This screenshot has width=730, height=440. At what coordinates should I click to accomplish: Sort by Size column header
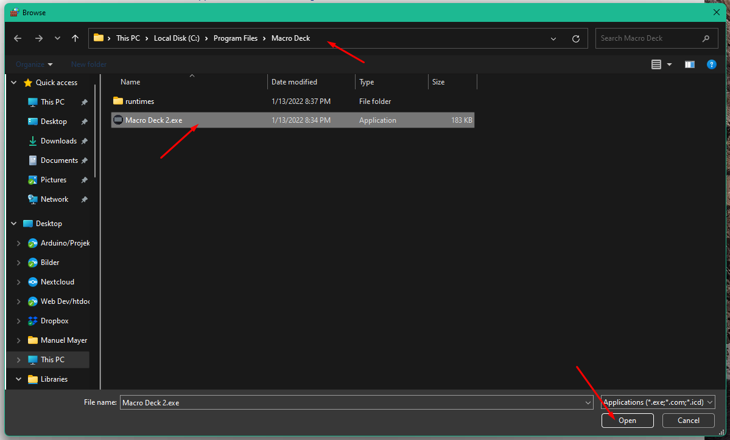438,82
